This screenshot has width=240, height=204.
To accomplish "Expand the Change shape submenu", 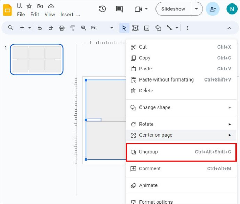I will tap(181, 108).
